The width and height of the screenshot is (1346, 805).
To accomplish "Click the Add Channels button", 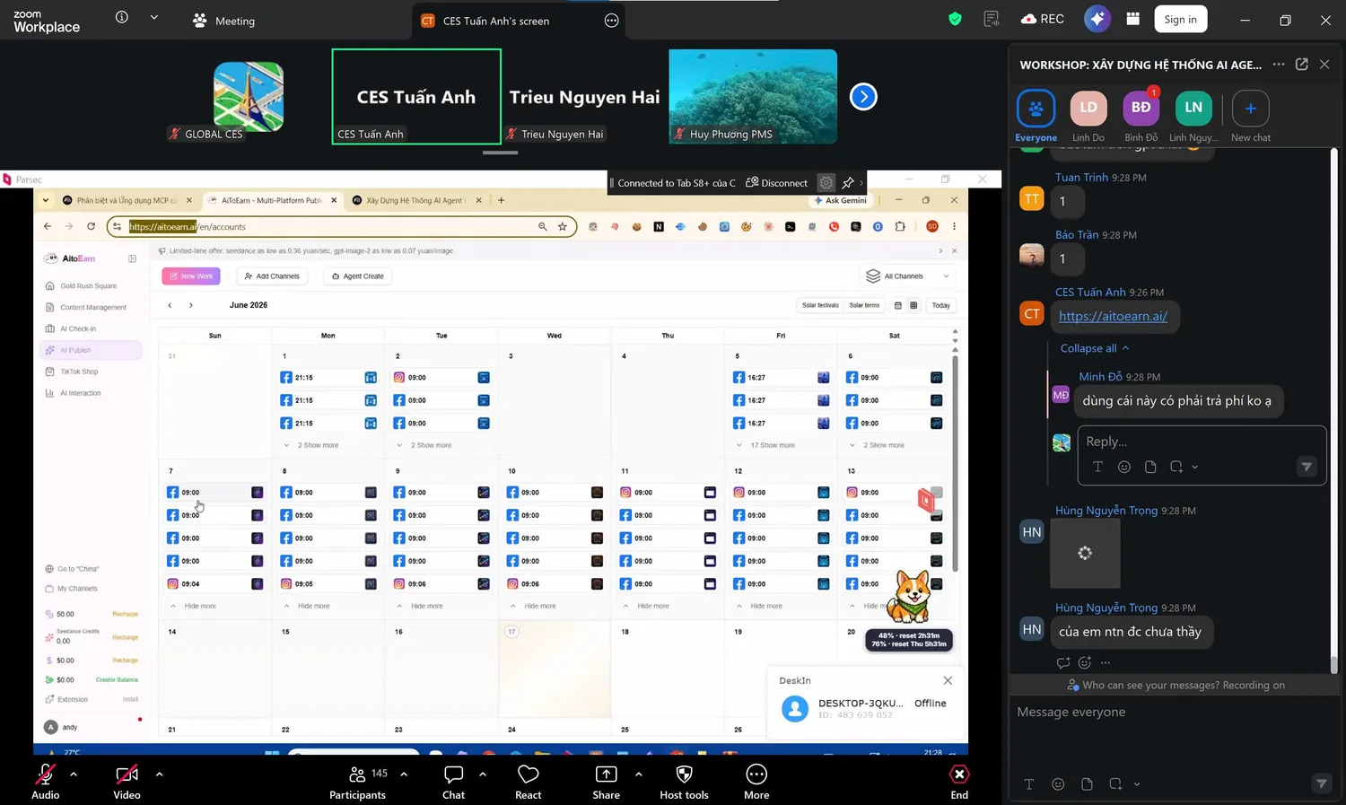I will [x=272, y=276].
